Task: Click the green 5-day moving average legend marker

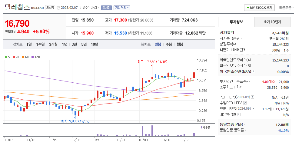Action: (x=6, y=57)
